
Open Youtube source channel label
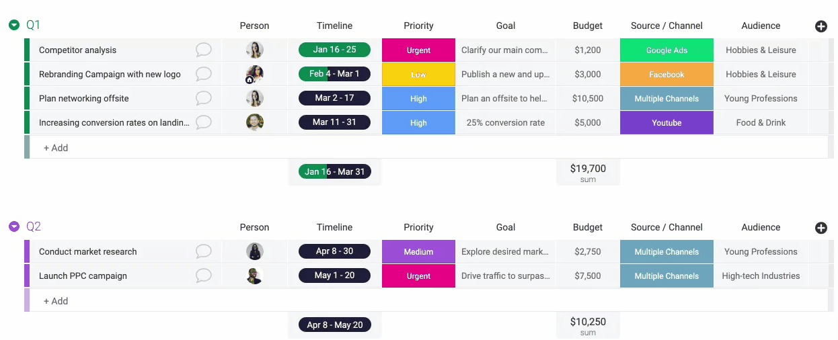pyautogui.click(x=666, y=122)
